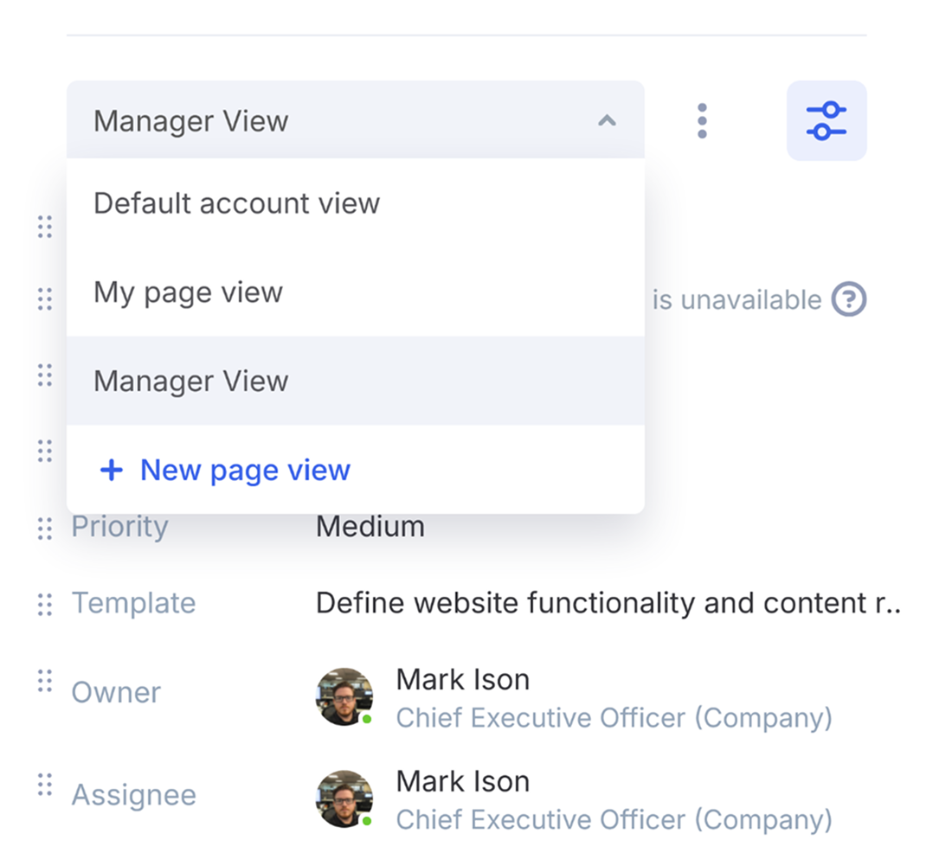Click drag handle beside Owner row
Screen dimensions: 939x853
point(45,682)
